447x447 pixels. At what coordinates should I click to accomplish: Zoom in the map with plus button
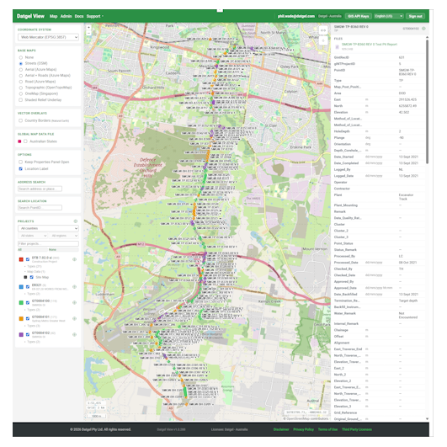point(88,28)
